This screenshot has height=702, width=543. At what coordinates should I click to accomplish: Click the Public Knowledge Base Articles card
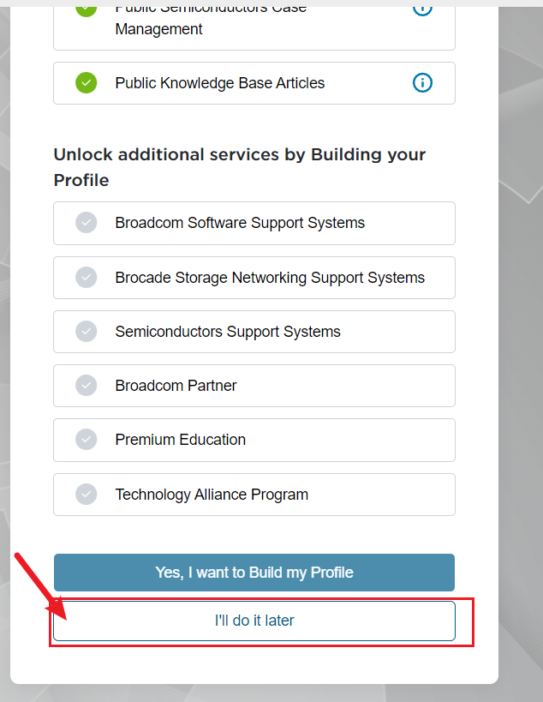coord(254,82)
